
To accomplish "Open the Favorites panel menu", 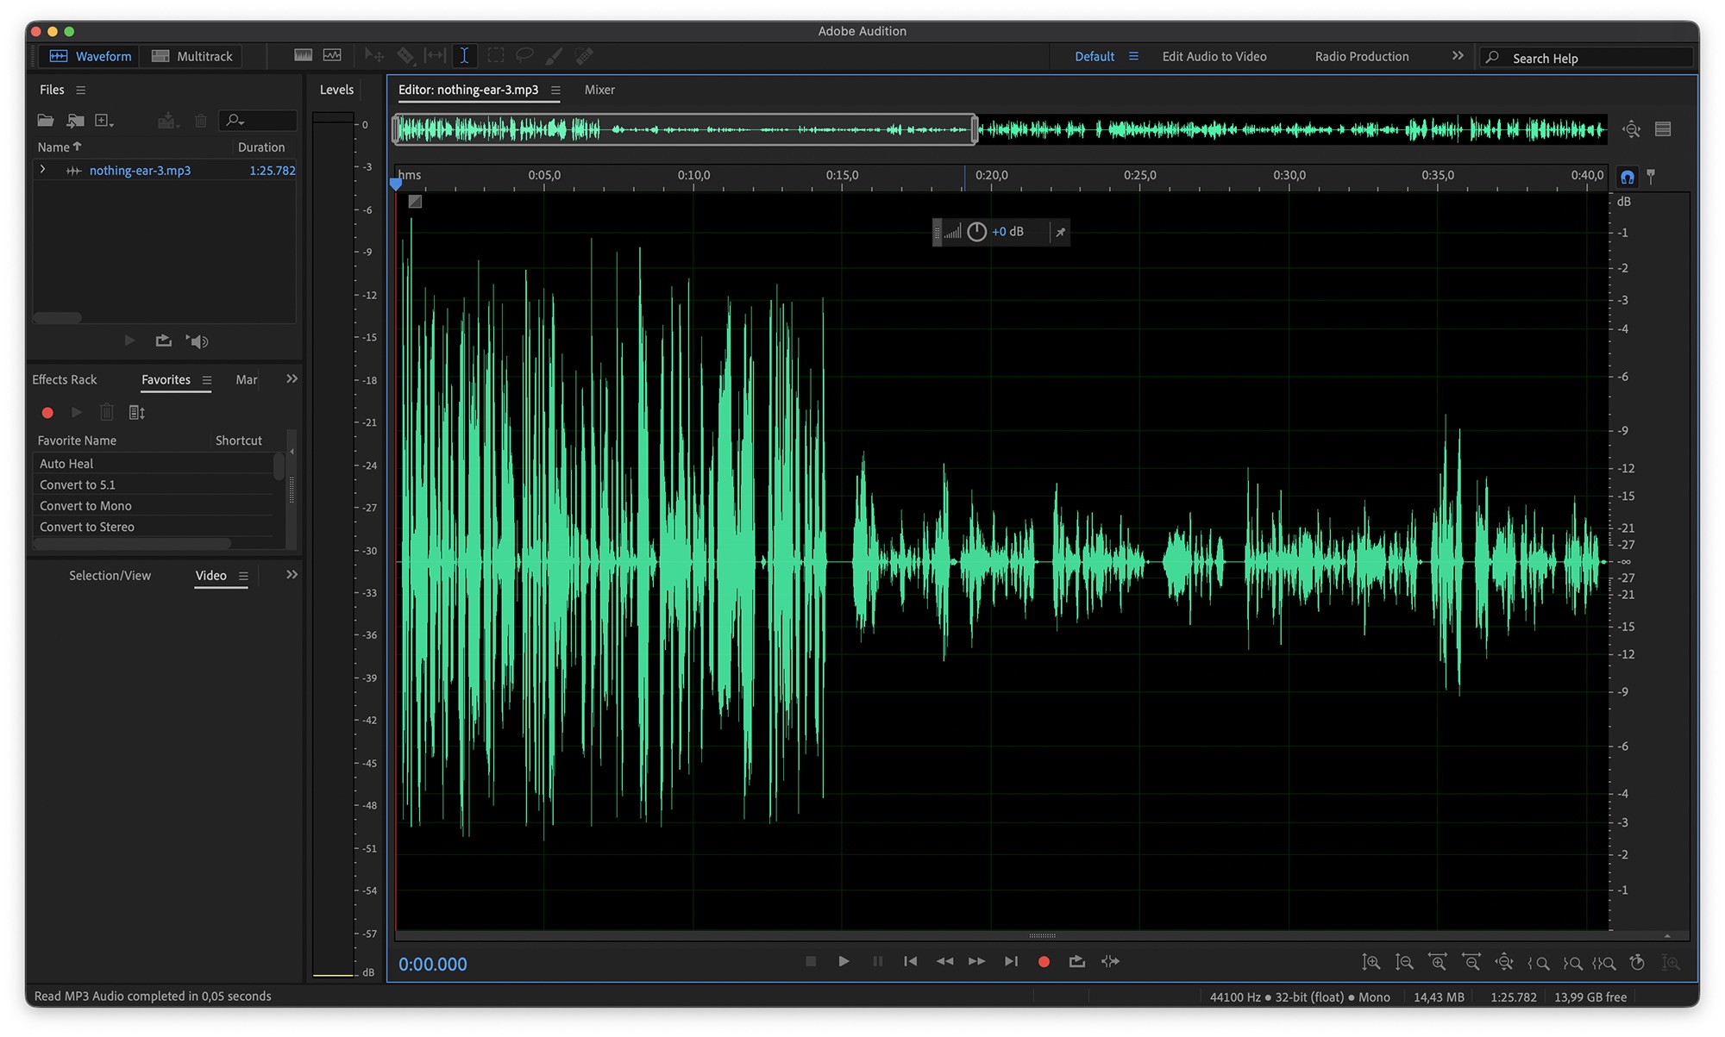I will tap(207, 380).
